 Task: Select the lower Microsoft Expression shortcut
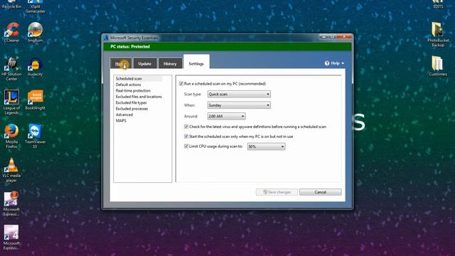point(11,237)
